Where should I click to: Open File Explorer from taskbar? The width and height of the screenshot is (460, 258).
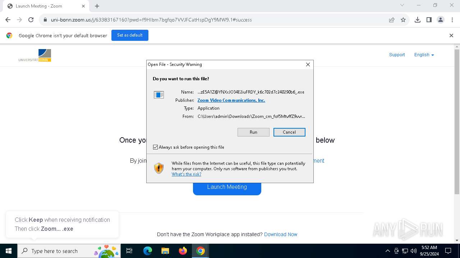(165, 251)
